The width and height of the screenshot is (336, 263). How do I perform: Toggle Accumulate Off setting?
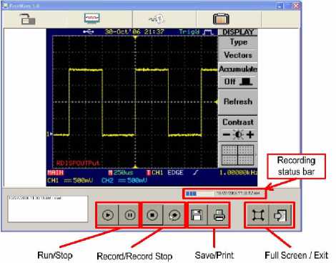pyautogui.click(x=238, y=76)
